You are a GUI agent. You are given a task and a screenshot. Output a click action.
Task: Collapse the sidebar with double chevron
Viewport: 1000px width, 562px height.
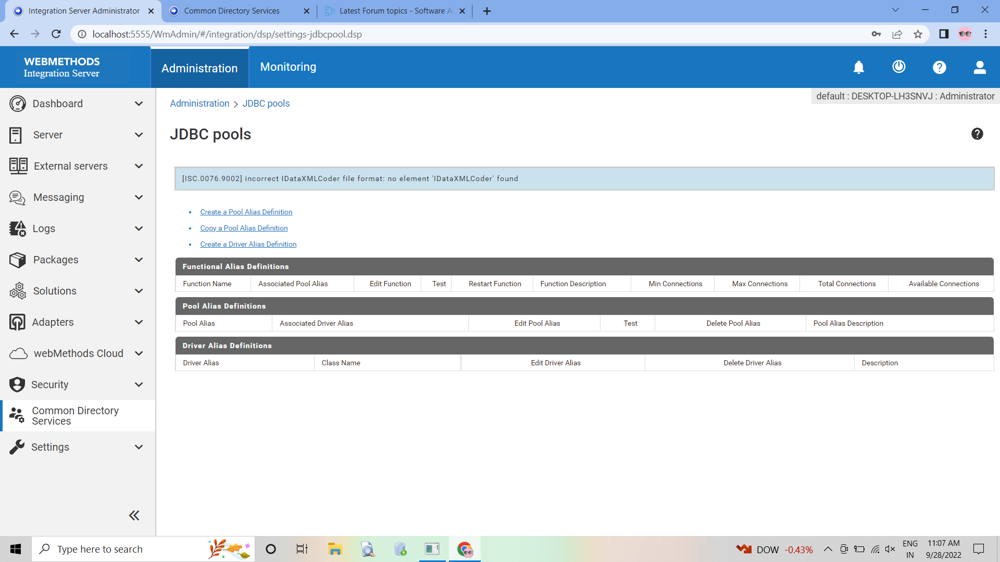coord(134,515)
